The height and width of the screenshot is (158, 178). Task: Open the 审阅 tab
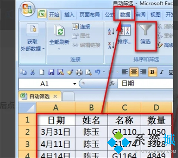click(x=141, y=15)
